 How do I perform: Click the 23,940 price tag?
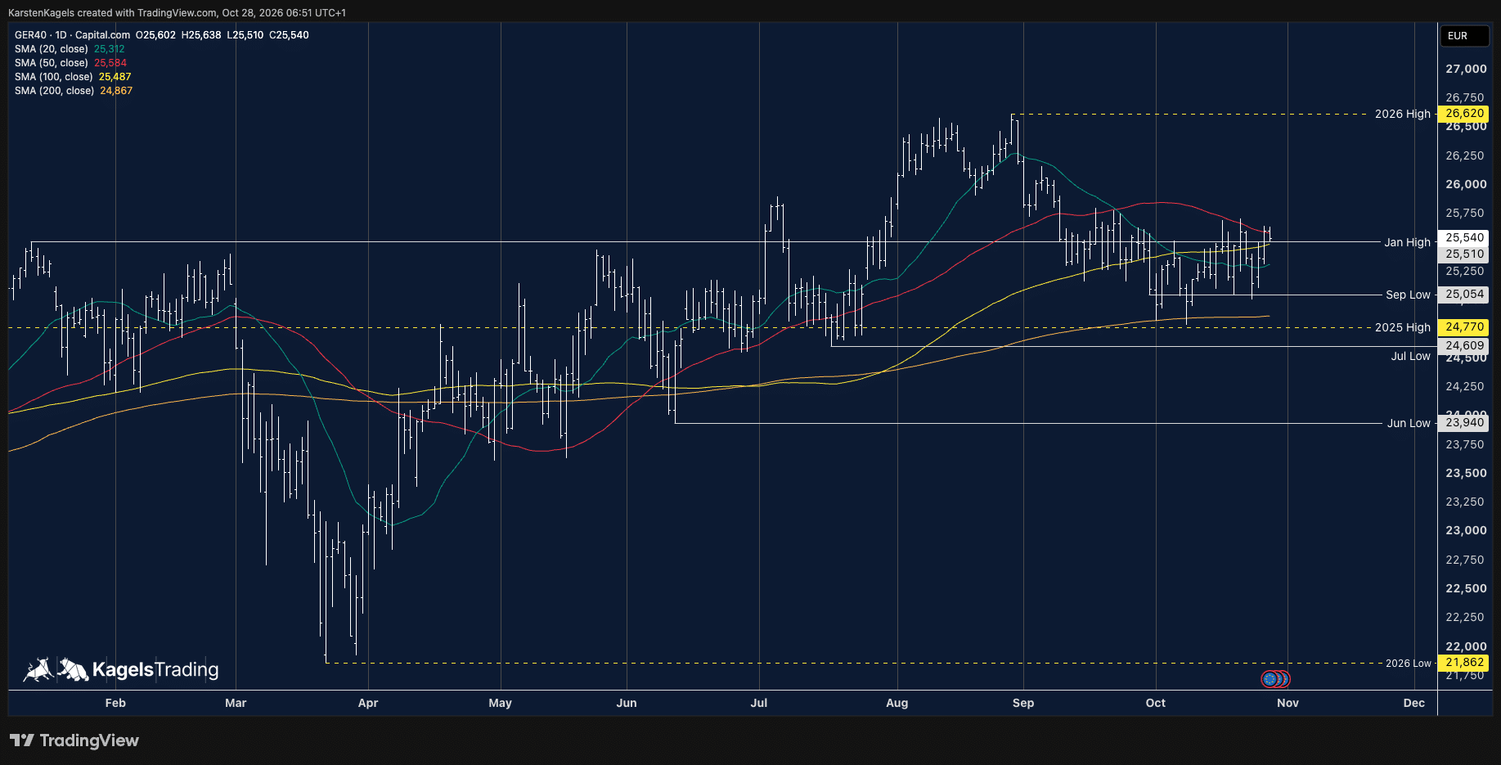click(x=1464, y=422)
